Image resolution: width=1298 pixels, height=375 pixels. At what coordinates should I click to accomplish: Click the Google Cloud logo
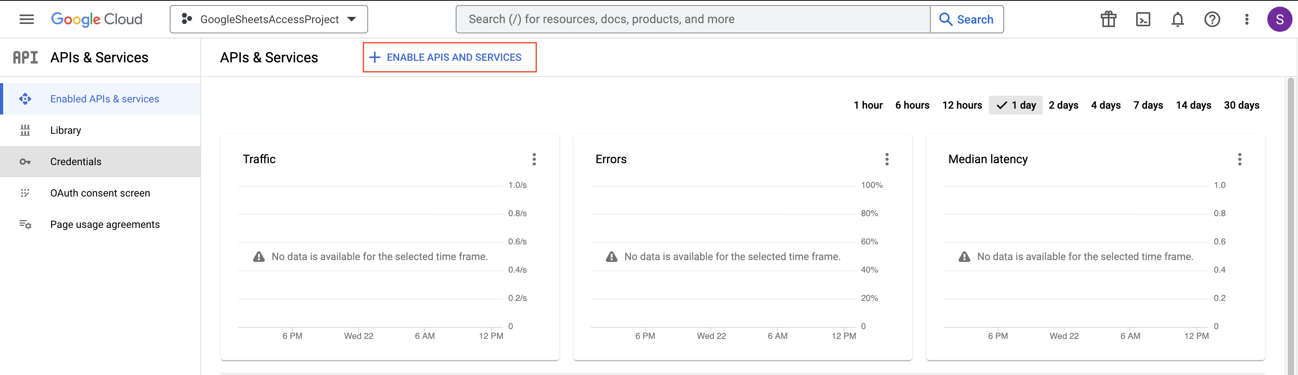point(97,19)
